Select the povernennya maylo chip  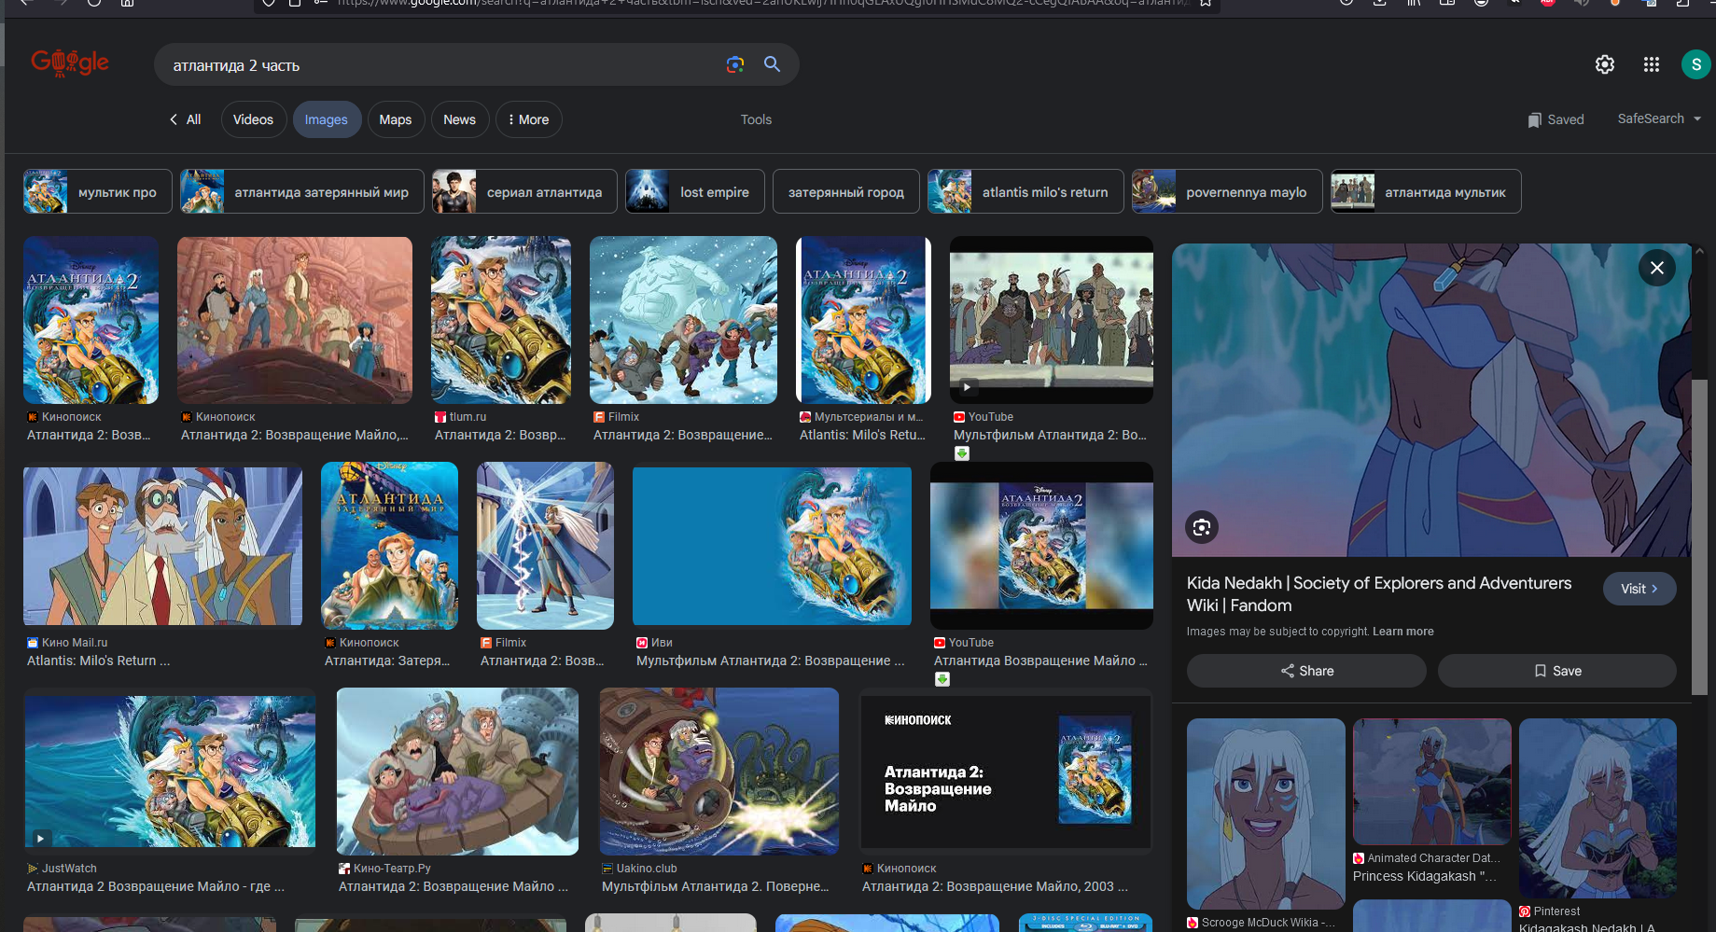click(1227, 191)
